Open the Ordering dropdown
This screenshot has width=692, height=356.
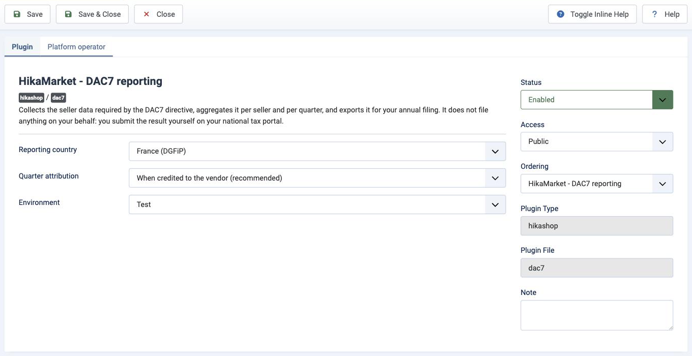point(596,184)
